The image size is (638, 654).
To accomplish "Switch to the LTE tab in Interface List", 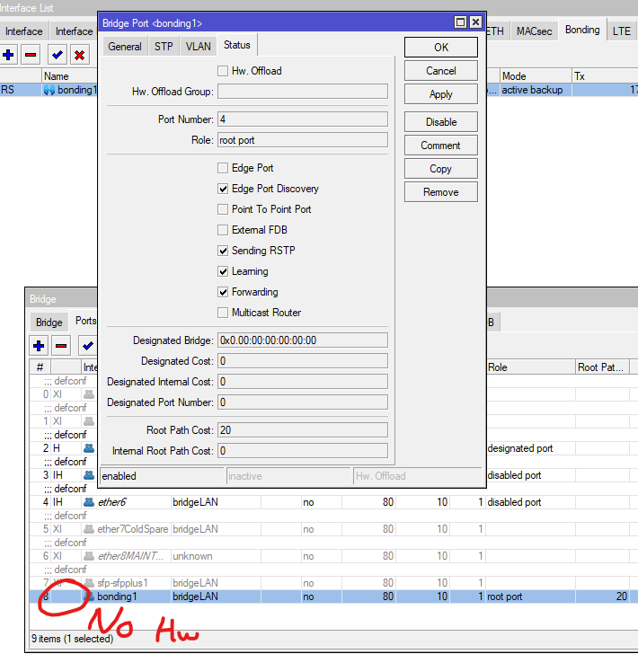I will click(621, 31).
